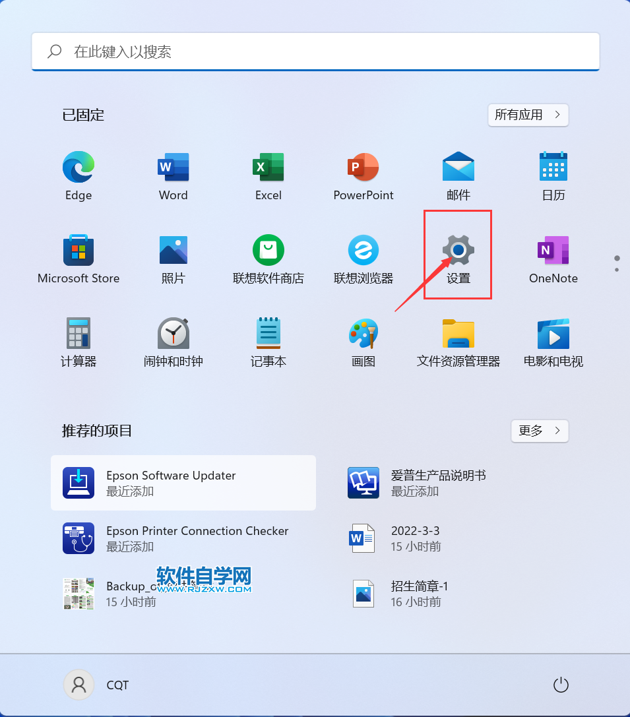Open the 计算器 calculator app
Image resolution: width=630 pixels, height=717 pixels.
[x=79, y=342]
